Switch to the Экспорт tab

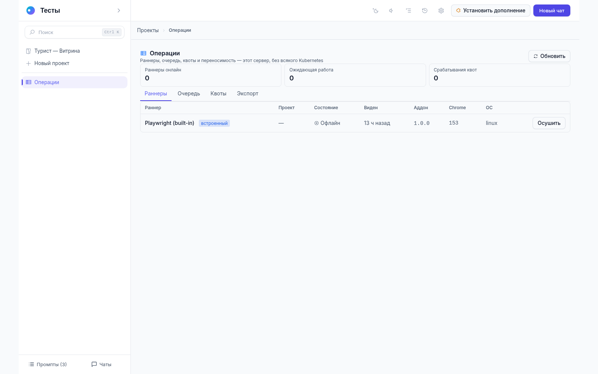click(247, 93)
